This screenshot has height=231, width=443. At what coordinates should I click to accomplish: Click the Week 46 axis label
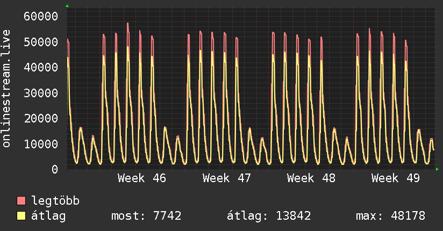click(142, 178)
